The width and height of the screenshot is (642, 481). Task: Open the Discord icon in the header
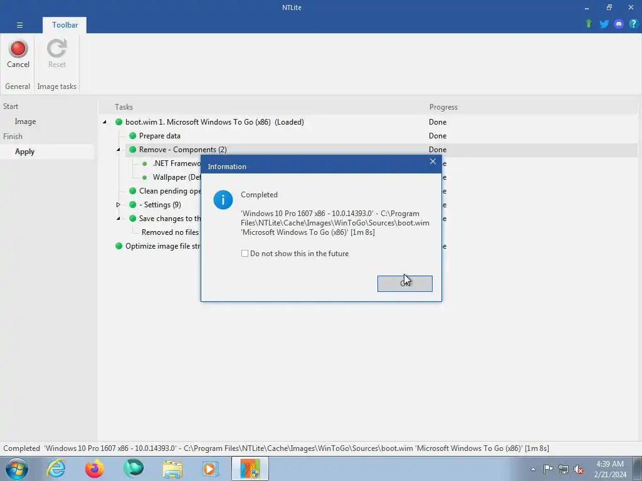tap(619, 24)
